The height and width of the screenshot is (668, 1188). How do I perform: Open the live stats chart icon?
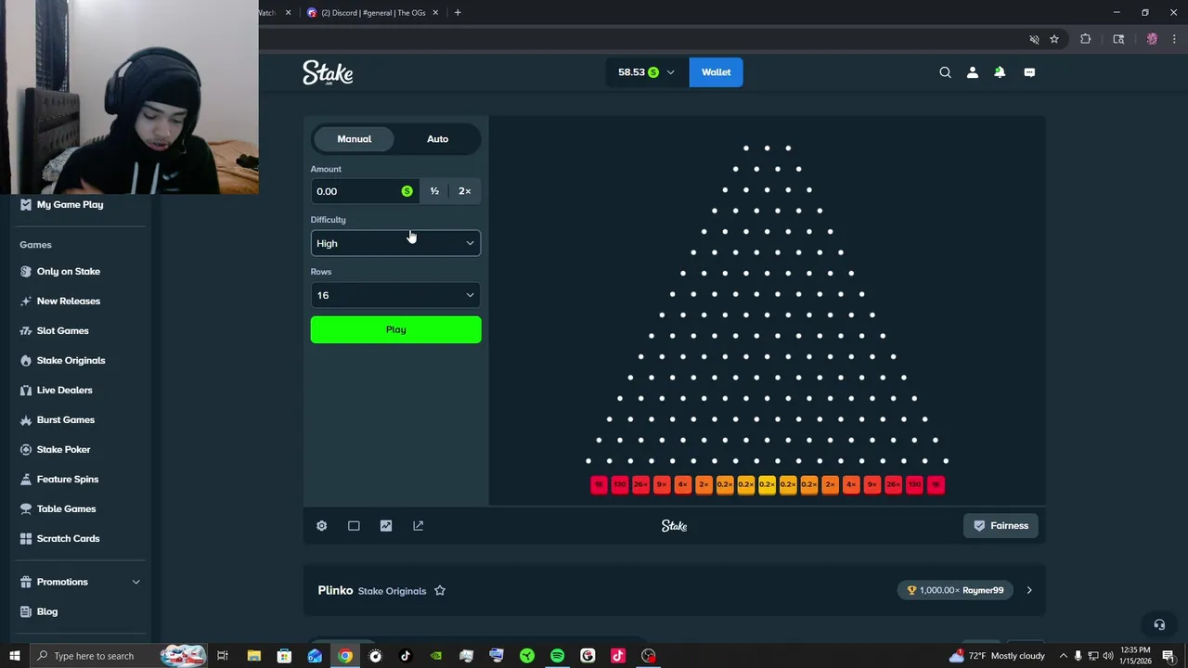click(386, 526)
